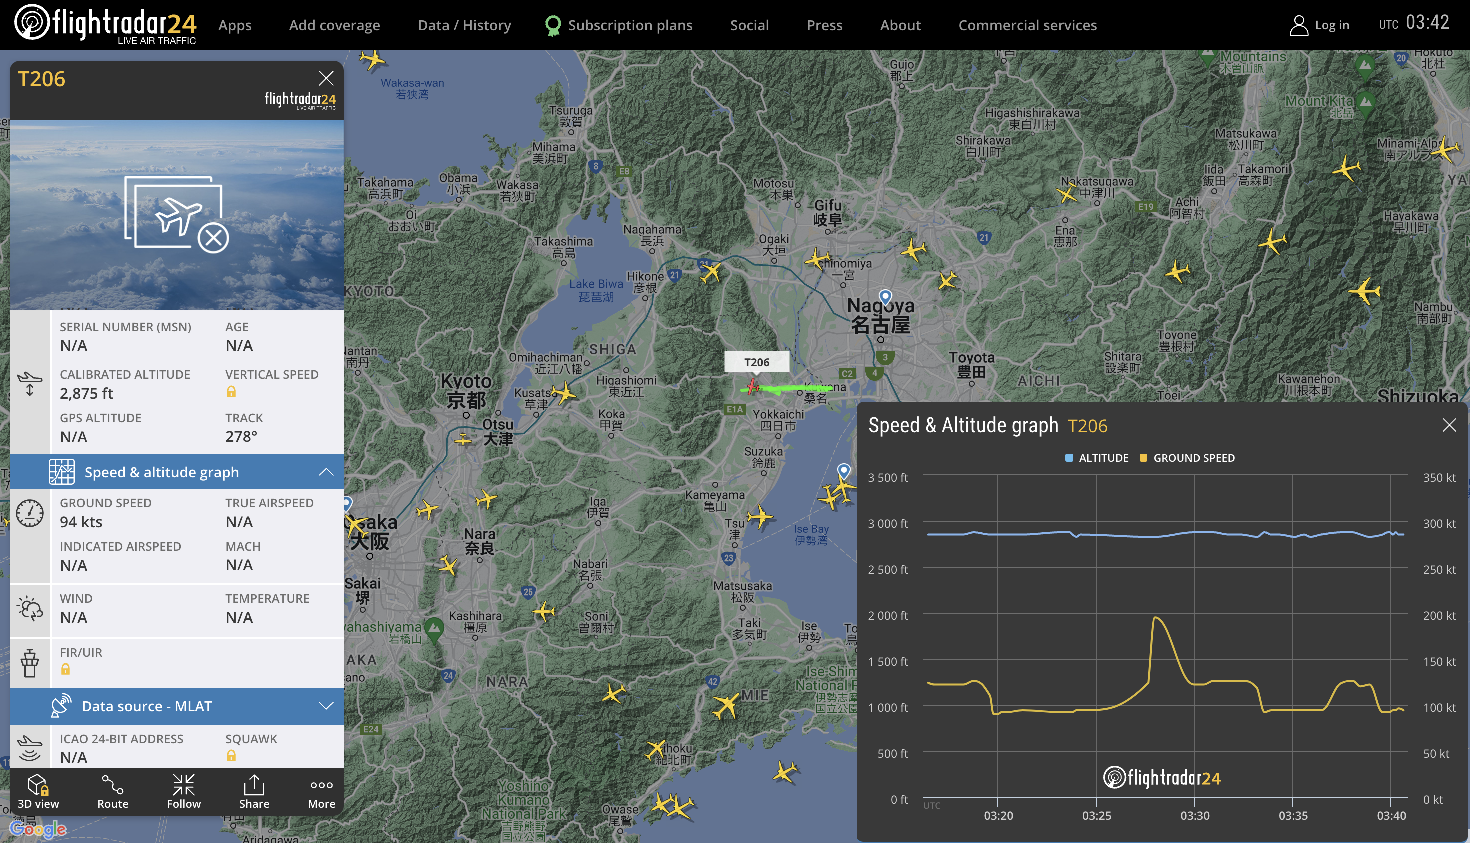Image resolution: width=1470 pixels, height=843 pixels.
Task: Open the More options menu
Action: pos(322,791)
